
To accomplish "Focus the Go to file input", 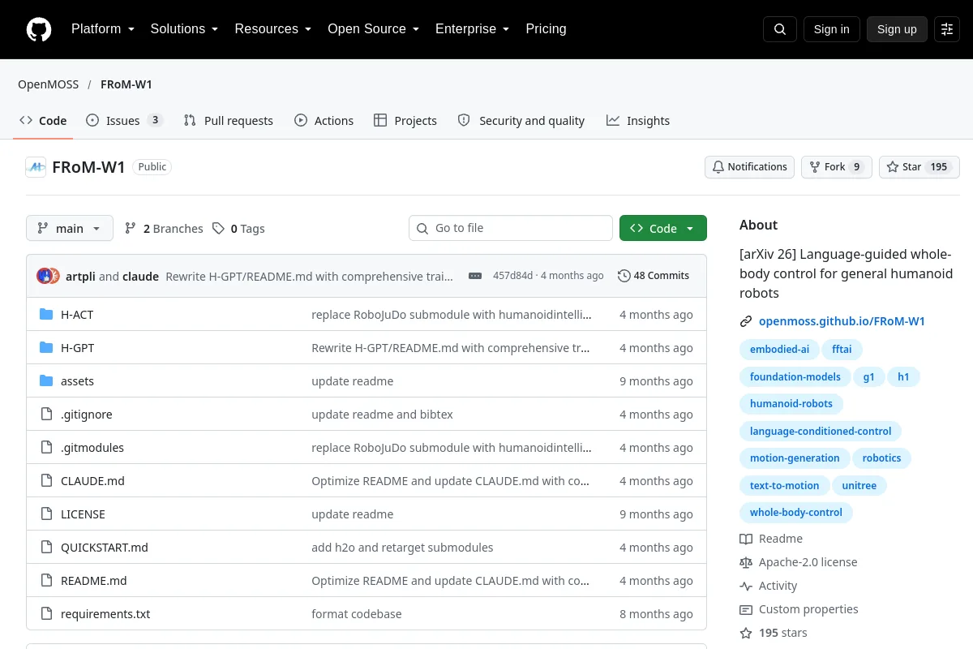I will click(511, 229).
